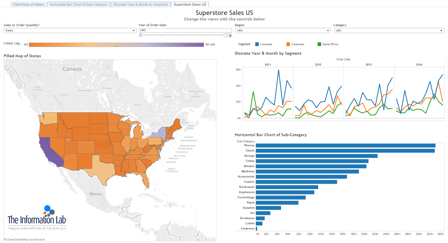Click the Year of Order Date value field

click(185, 30)
